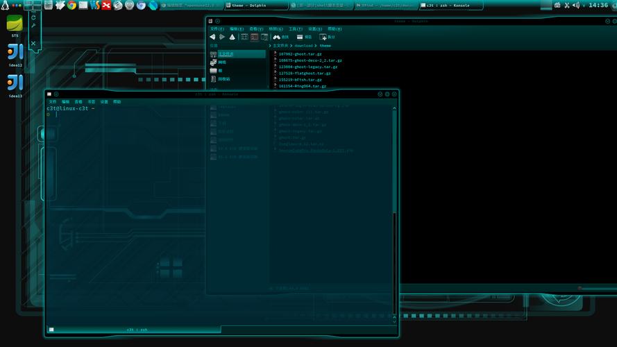Open the Konsole 文件 (File) menu
The width and height of the screenshot is (617, 347).
53,101
